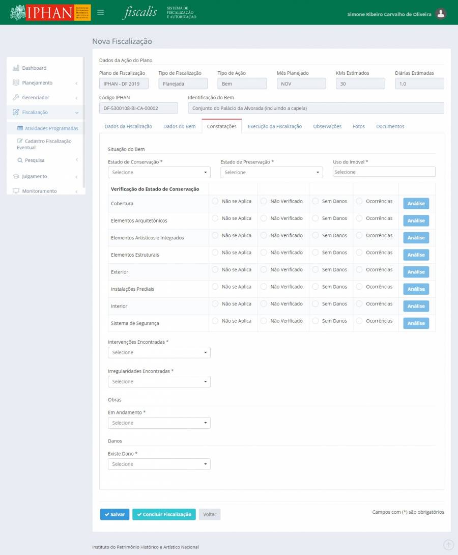
Task: Select 'Sem Danos' for Cobertura
Action: pyautogui.click(x=316, y=201)
